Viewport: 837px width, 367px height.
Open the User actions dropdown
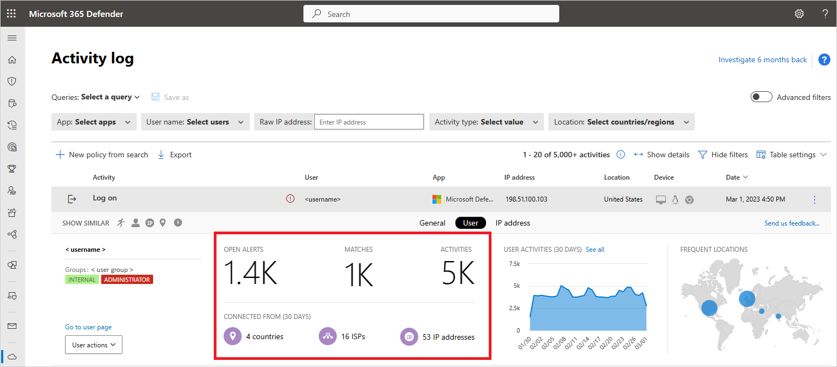(x=93, y=345)
